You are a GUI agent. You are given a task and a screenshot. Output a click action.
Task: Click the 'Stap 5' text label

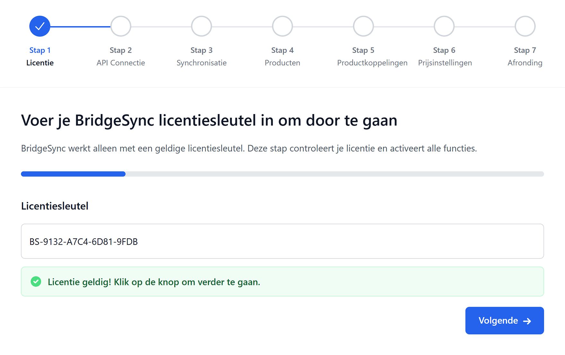point(363,50)
